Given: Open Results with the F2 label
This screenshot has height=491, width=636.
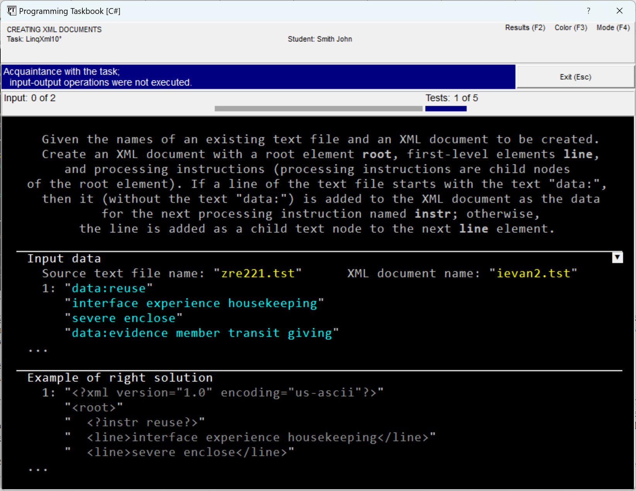Looking at the screenshot, I should (525, 27).
